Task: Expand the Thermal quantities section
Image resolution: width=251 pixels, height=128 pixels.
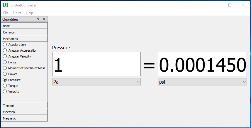Action: click(25, 105)
